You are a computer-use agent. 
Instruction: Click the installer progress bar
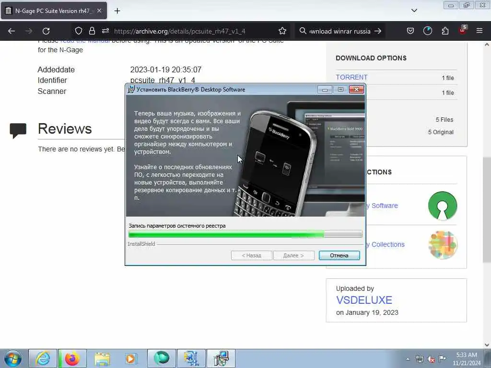pyautogui.click(x=245, y=234)
